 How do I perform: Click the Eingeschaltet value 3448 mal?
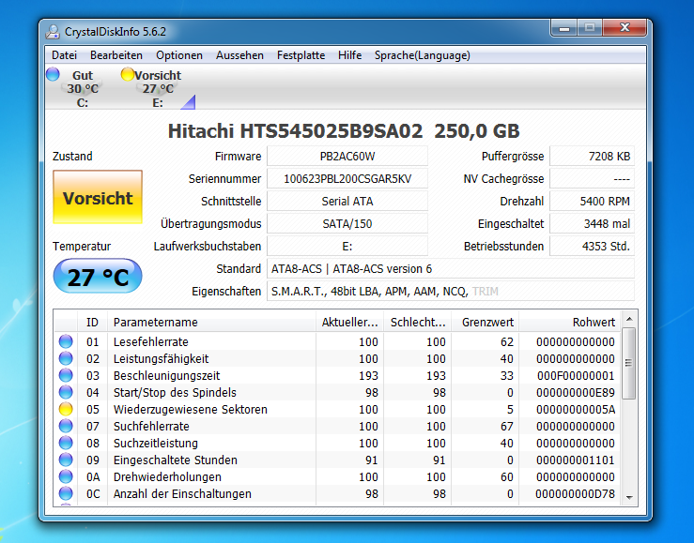pyautogui.click(x=593, y=224)
